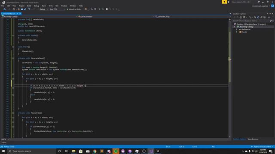Switch to the Team Explorer bottom tab
Screen dimensions: 275x154
[x=253, y=139]
